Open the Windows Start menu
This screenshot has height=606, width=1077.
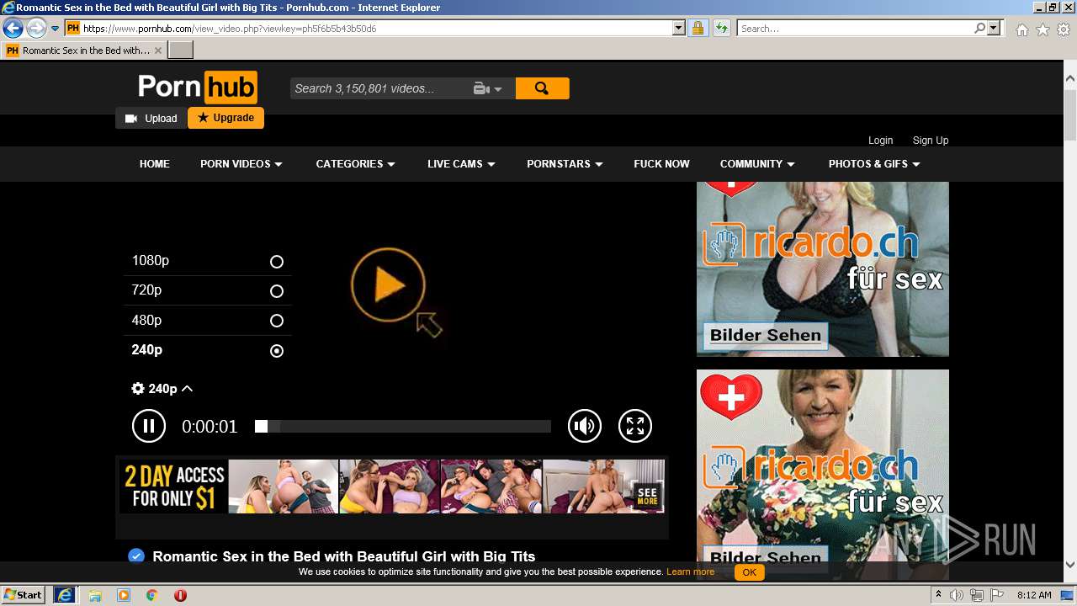click(24, 595)
